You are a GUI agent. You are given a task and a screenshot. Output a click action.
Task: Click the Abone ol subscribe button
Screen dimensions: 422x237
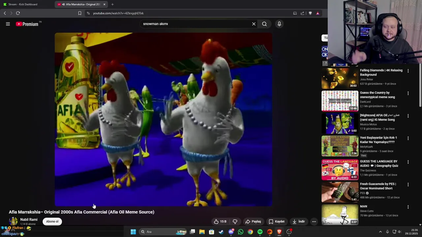52,222
